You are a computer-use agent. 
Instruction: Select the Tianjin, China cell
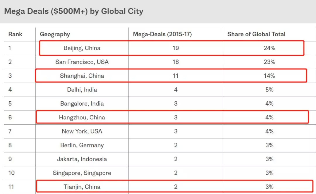(82, 187)
